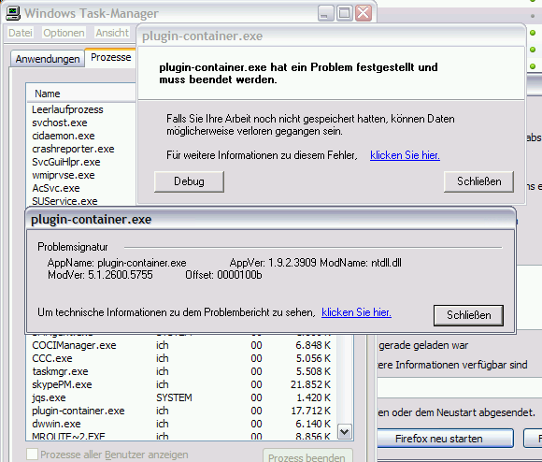Open the Ansicht menu
Viewport: 542px width, 462px height.
112,33
